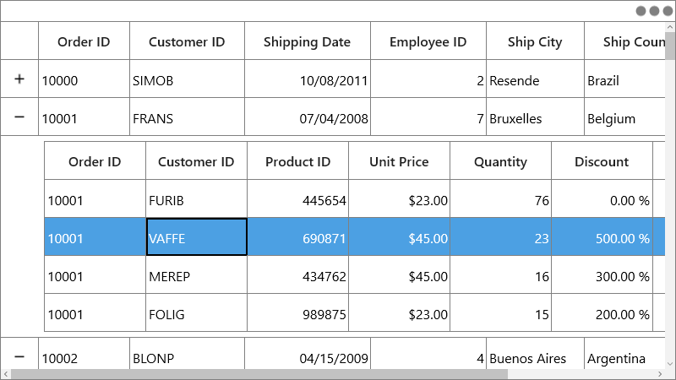The width and height of the screenshot is (676, 380).
Task: Click the Ship City column header
Action: click(x=535, y=41)
